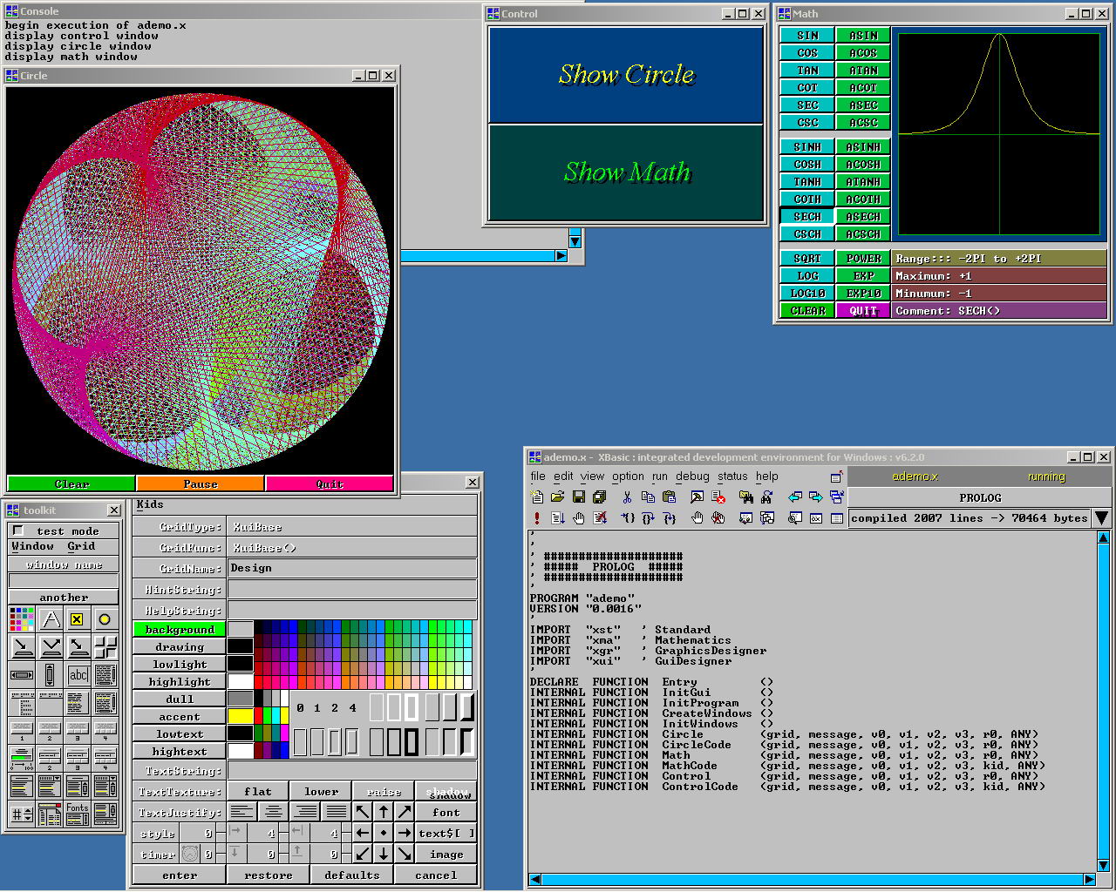This screenshot has height=892, width=1116.
Task: Open the edit menu in XBasic
Action: (x=563, y=476)
